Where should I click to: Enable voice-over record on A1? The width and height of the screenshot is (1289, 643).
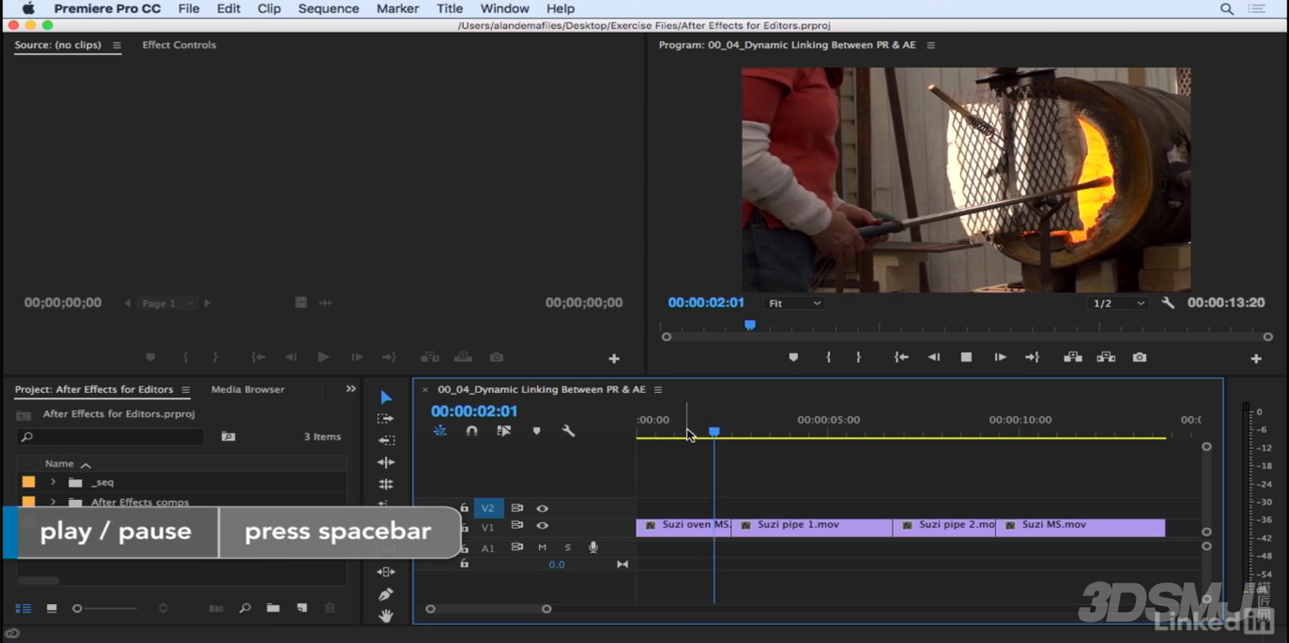593,548
